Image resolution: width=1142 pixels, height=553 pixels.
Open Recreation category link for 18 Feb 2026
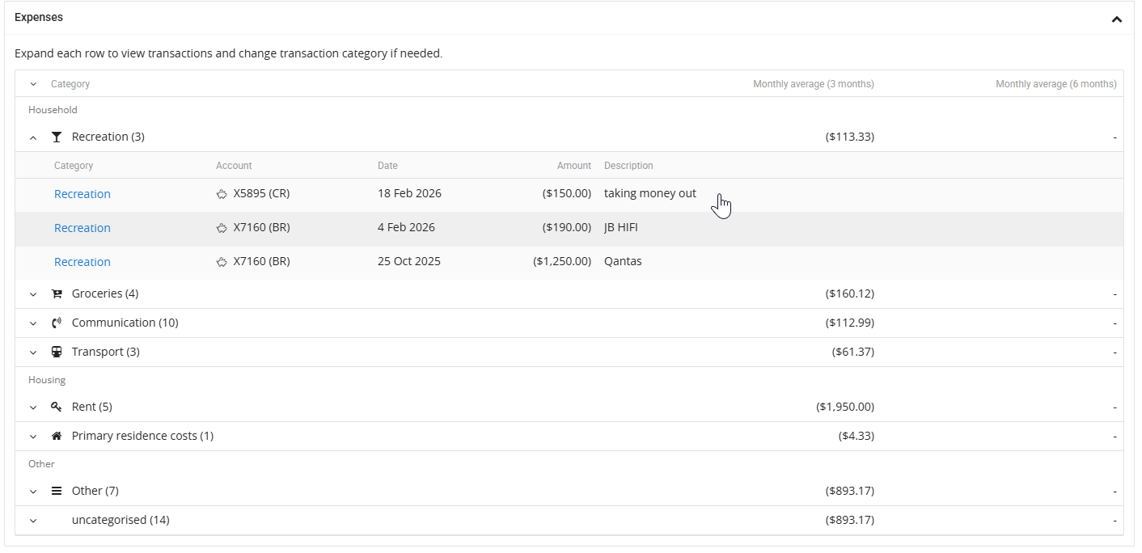(82, 194)
